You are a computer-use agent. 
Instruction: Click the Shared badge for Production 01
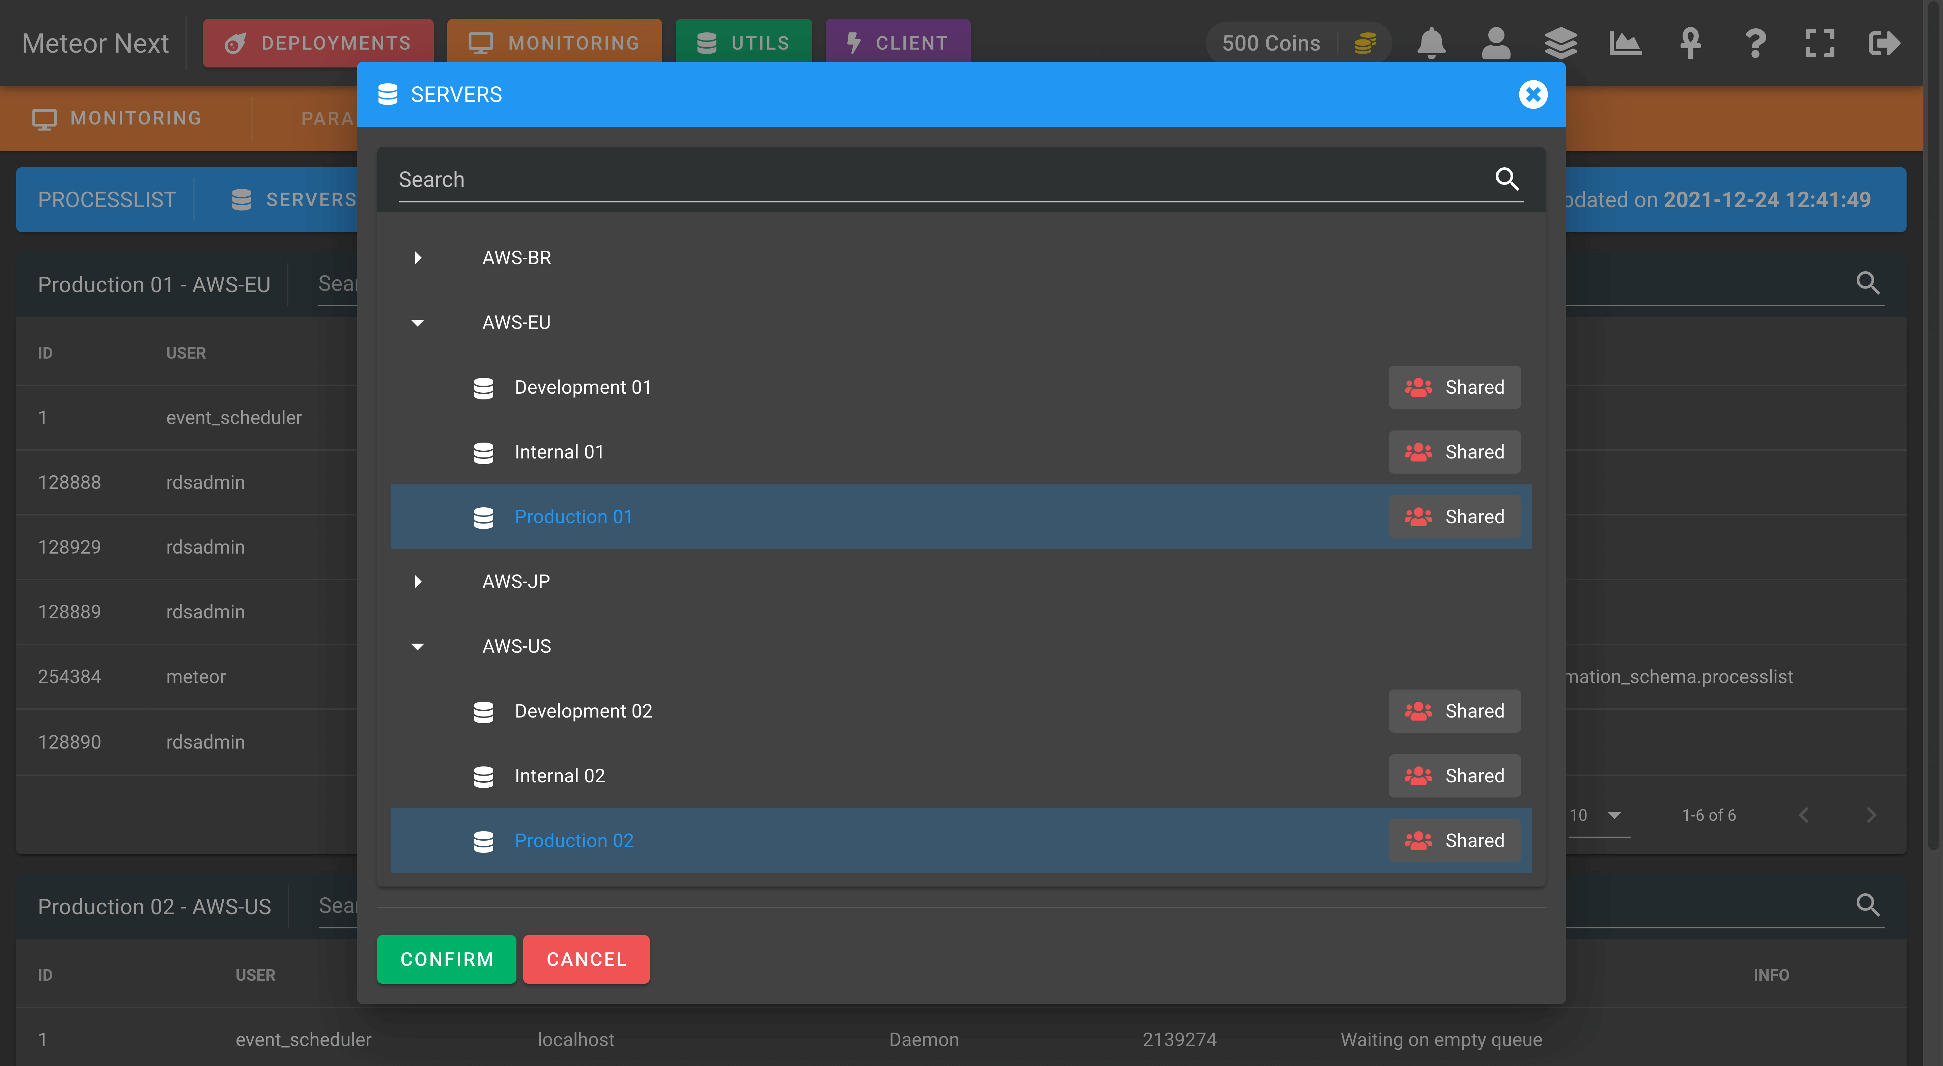click(1454, 517)
